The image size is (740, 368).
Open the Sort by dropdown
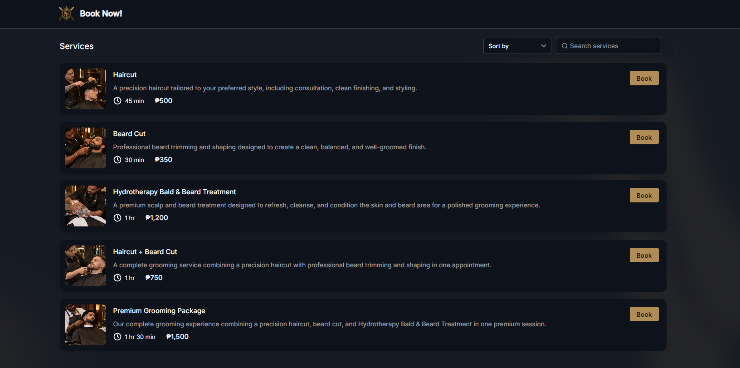click(517, 46)
